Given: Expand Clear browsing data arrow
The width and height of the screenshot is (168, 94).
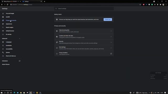Looking at the screenshot, I should (111, 31).
